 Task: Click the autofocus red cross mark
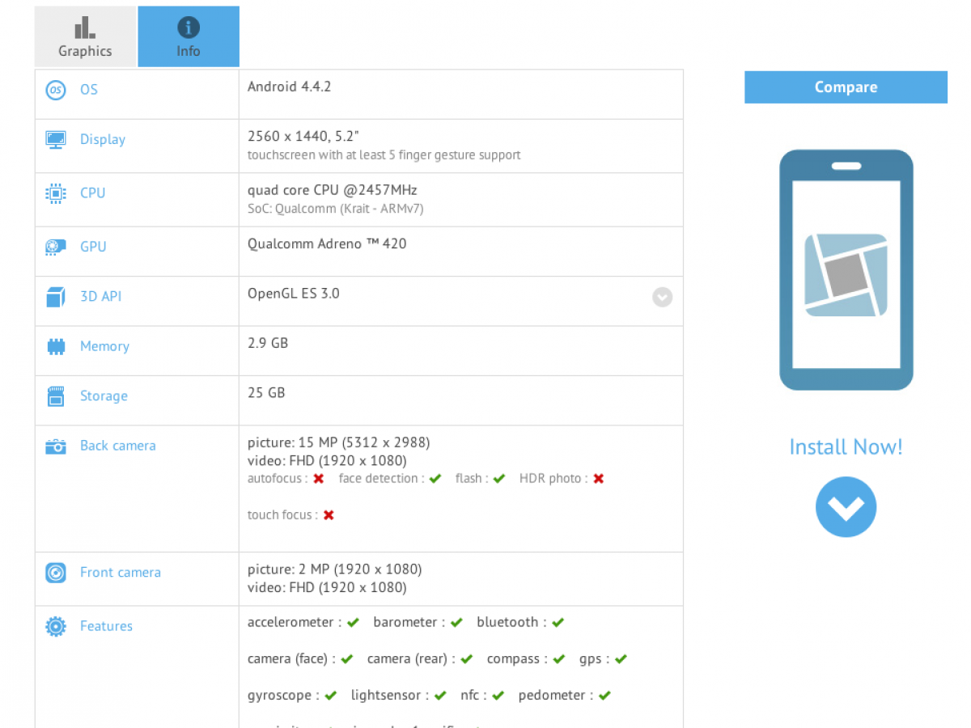(x=319, y=479)
